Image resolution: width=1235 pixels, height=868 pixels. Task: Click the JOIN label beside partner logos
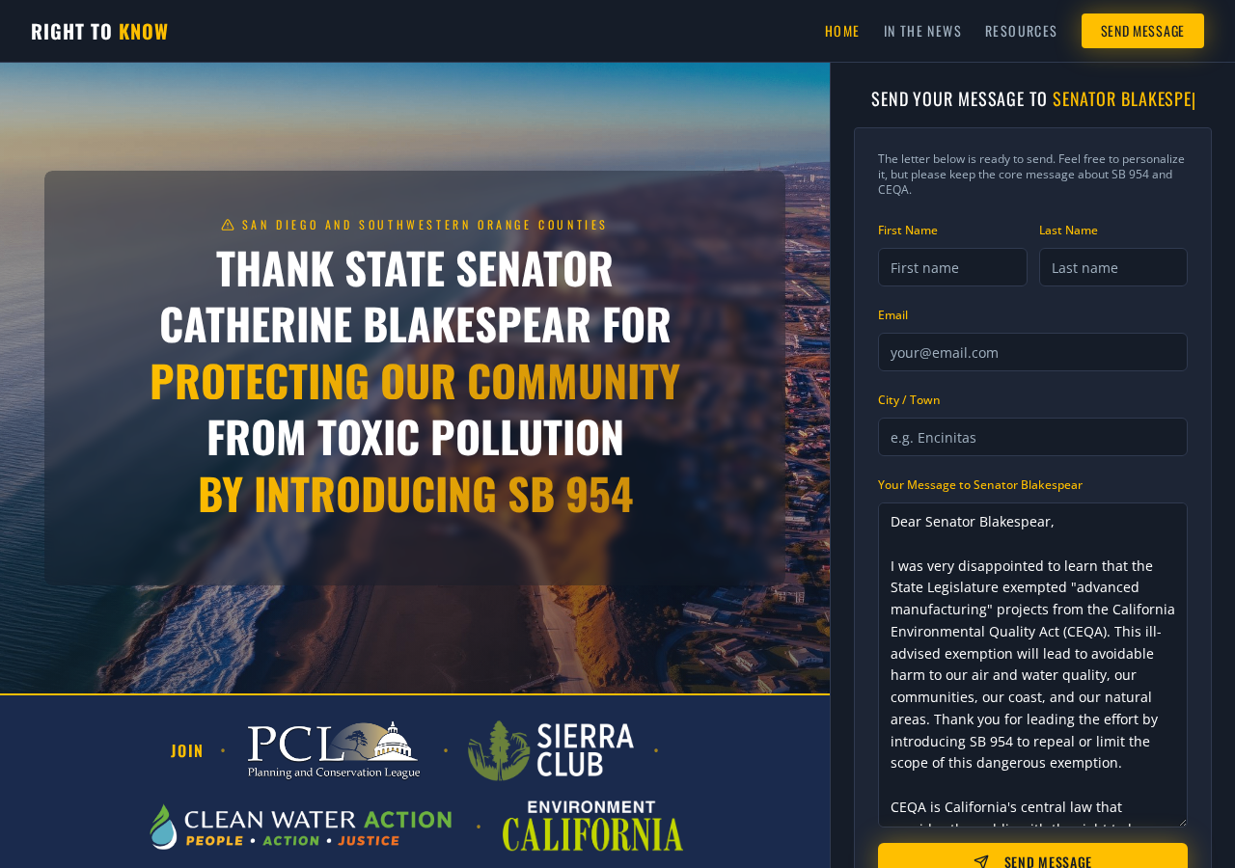(x=187, y=750)
